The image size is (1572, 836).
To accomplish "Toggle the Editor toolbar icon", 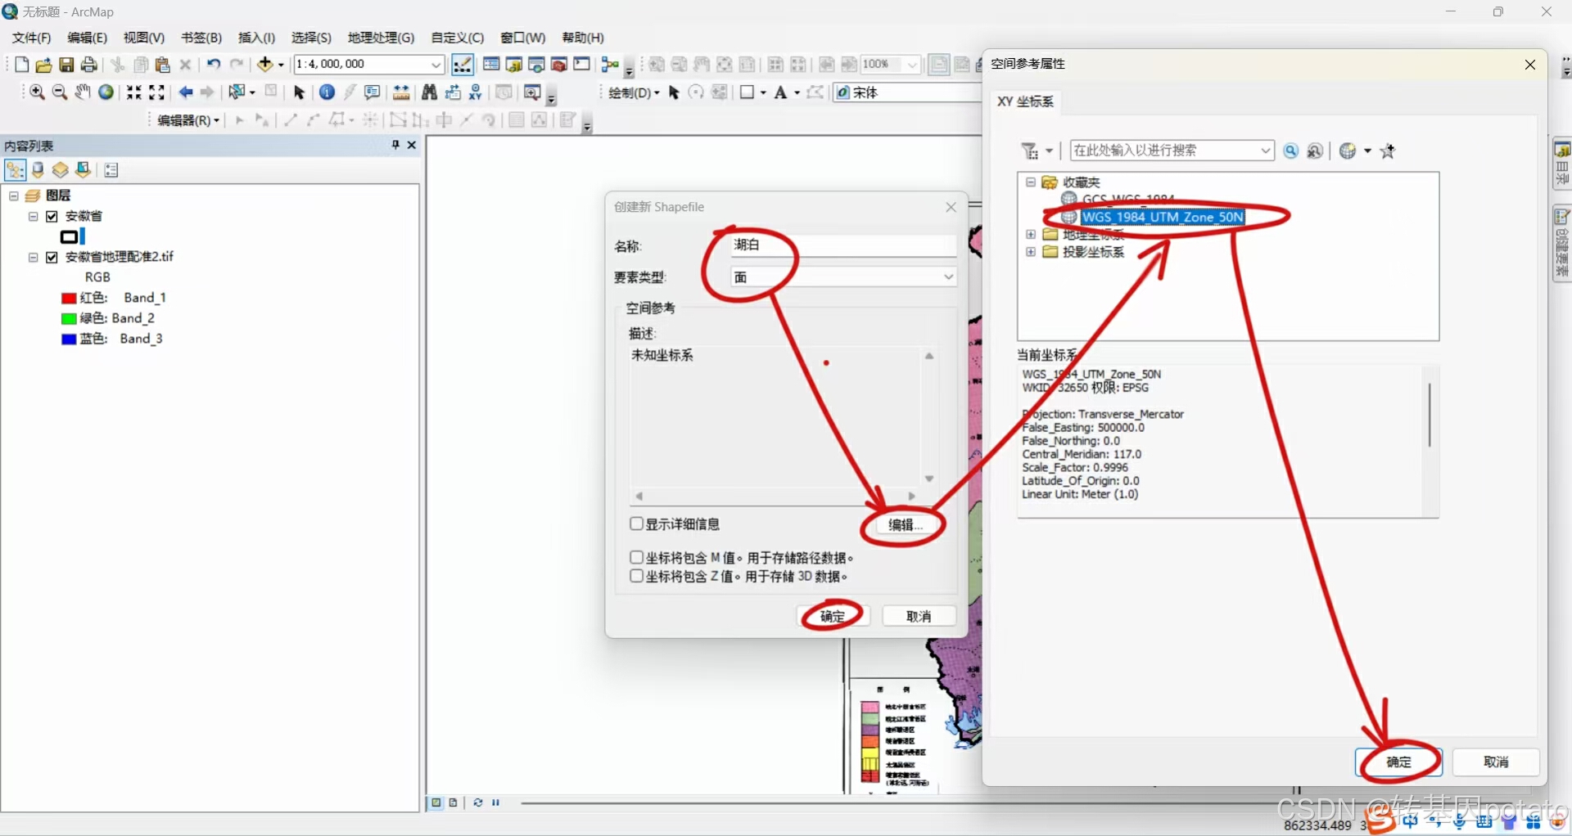I will 463,65.
